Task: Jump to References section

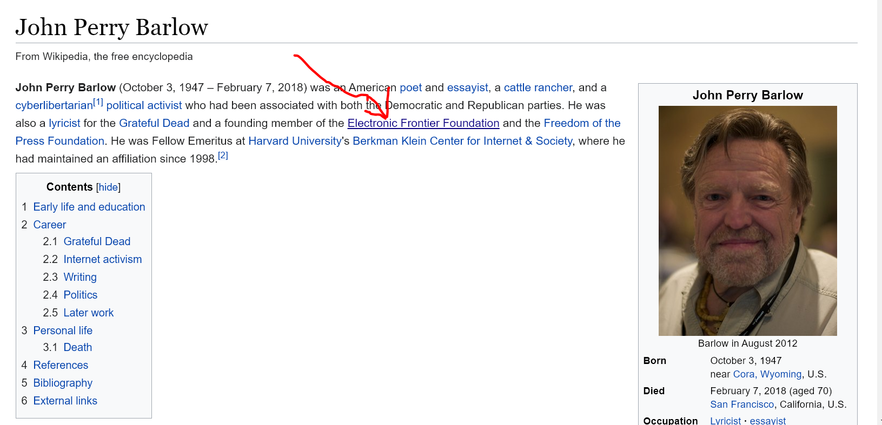Action: point(61,365)
